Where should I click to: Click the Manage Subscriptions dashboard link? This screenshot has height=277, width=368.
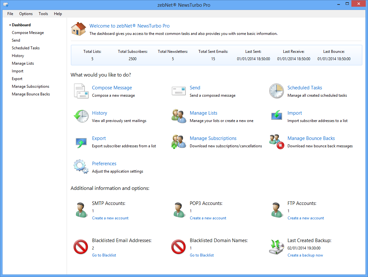213,138
